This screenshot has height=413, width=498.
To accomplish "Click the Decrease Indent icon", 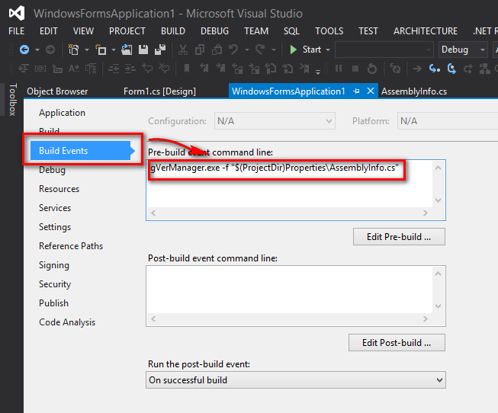I will (114, 69).
